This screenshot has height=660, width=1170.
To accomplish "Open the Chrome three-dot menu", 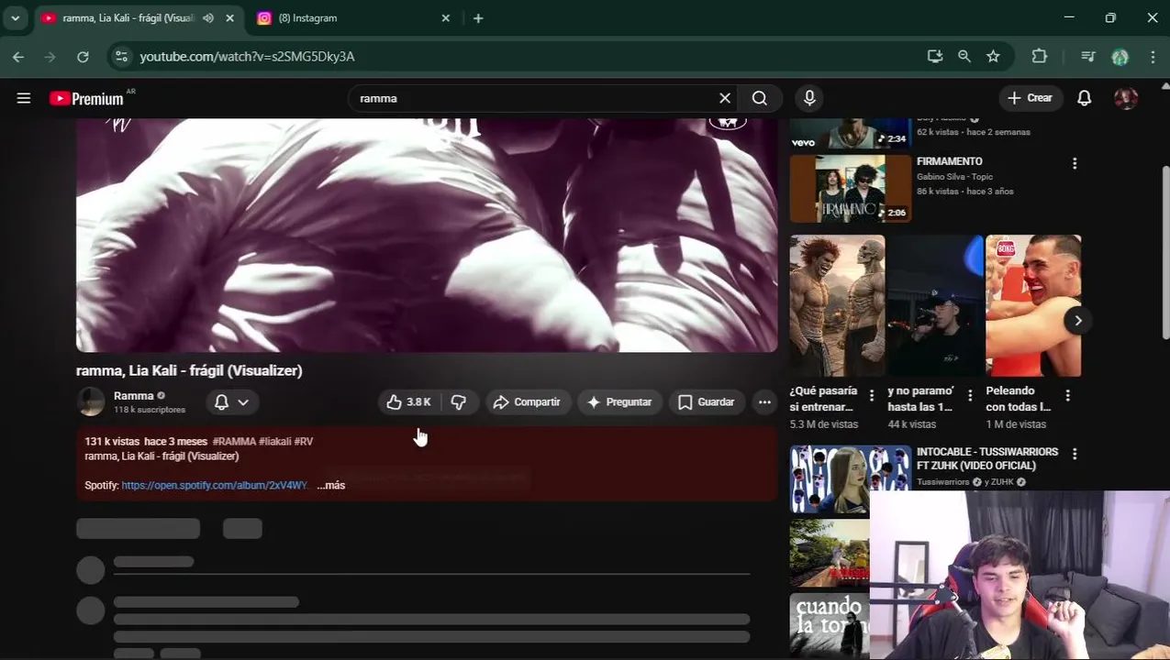I will point(1153,57).
